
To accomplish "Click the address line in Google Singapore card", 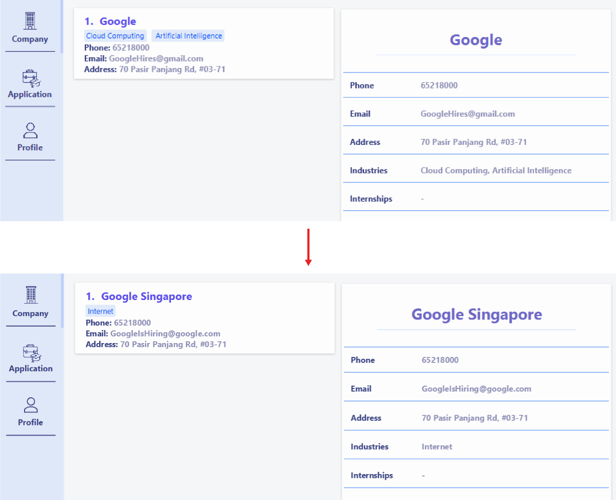I will (x=156, y=344).
